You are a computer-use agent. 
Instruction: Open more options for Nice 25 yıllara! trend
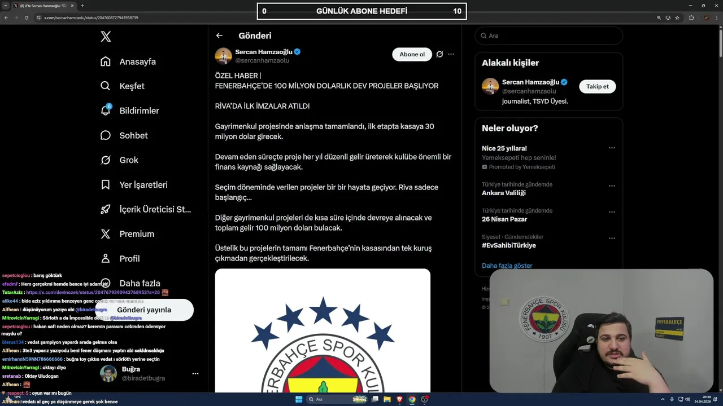tap(612, 148)
